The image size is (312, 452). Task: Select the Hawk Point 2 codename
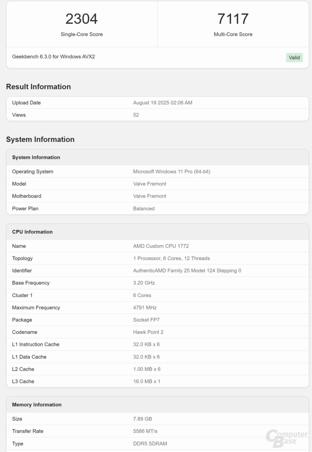[148, 332]
